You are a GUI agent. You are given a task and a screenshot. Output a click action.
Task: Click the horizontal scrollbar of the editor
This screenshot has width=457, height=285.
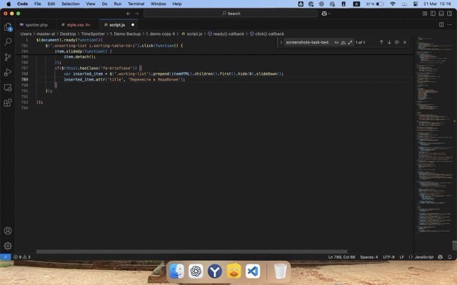point(191,252)
